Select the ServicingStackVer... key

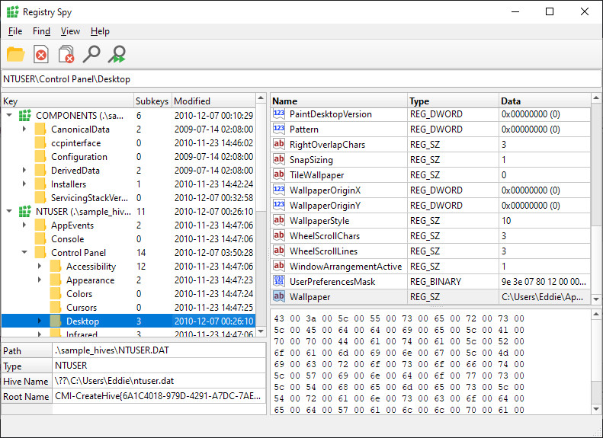coord(89,198)
